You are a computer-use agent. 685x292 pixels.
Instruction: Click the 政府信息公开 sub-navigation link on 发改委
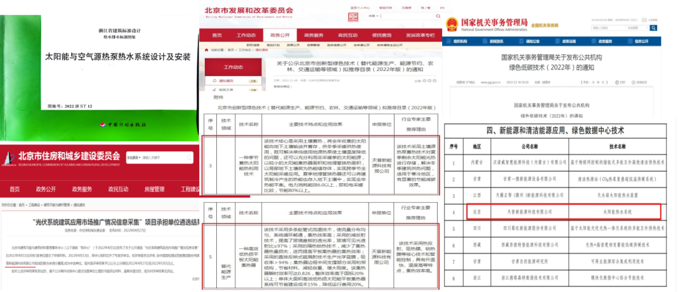(x=336, y=45)
